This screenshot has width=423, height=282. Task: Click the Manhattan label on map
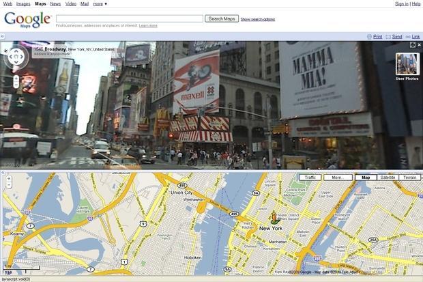pyautogui.click(x=278, y=242)
